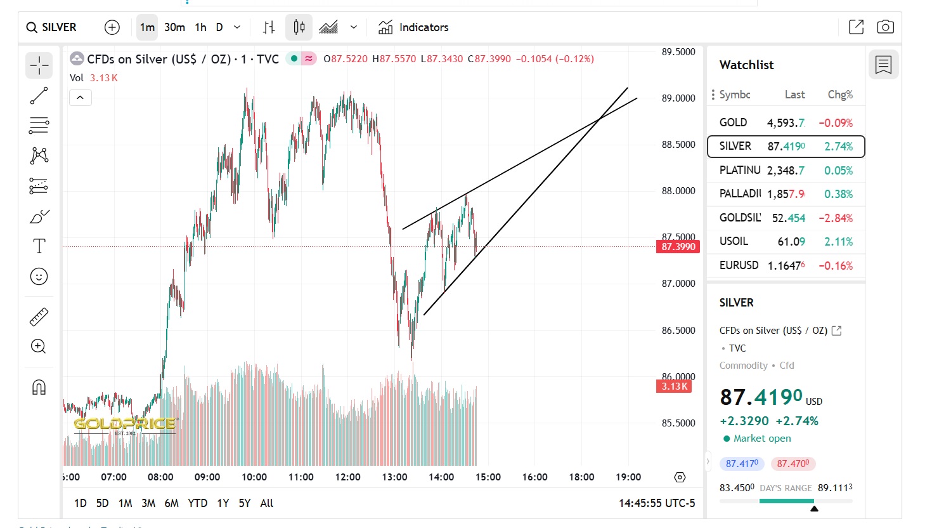The width and height of the screenshot is (925, 528).
Task: Click the Vol 3.13K volume legend
Action: point(94,78)
